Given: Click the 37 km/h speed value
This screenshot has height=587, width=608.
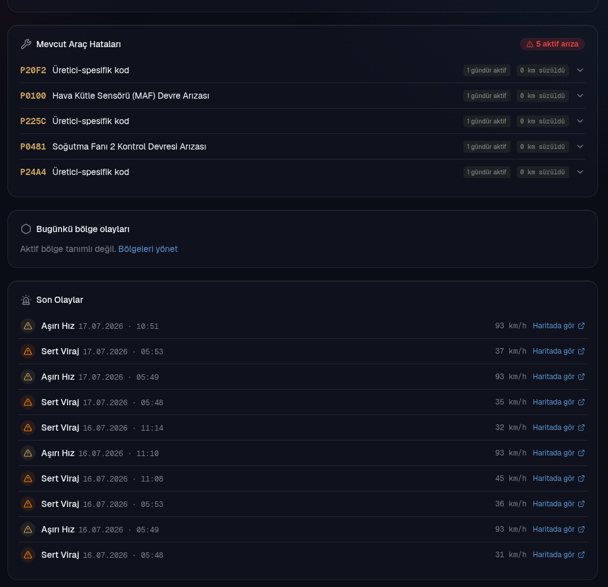Looking at the screenshot, I should (511, 351).
